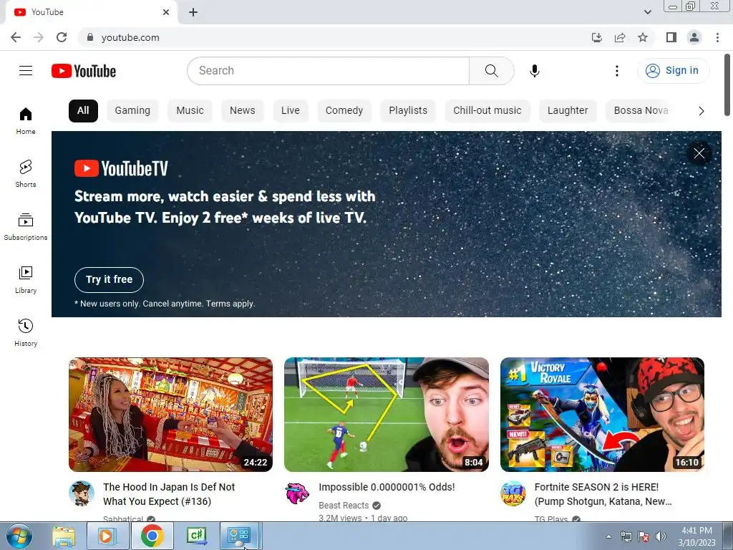
Task: Open Windows Explorer from the taskbar
Action: (64, 536)
